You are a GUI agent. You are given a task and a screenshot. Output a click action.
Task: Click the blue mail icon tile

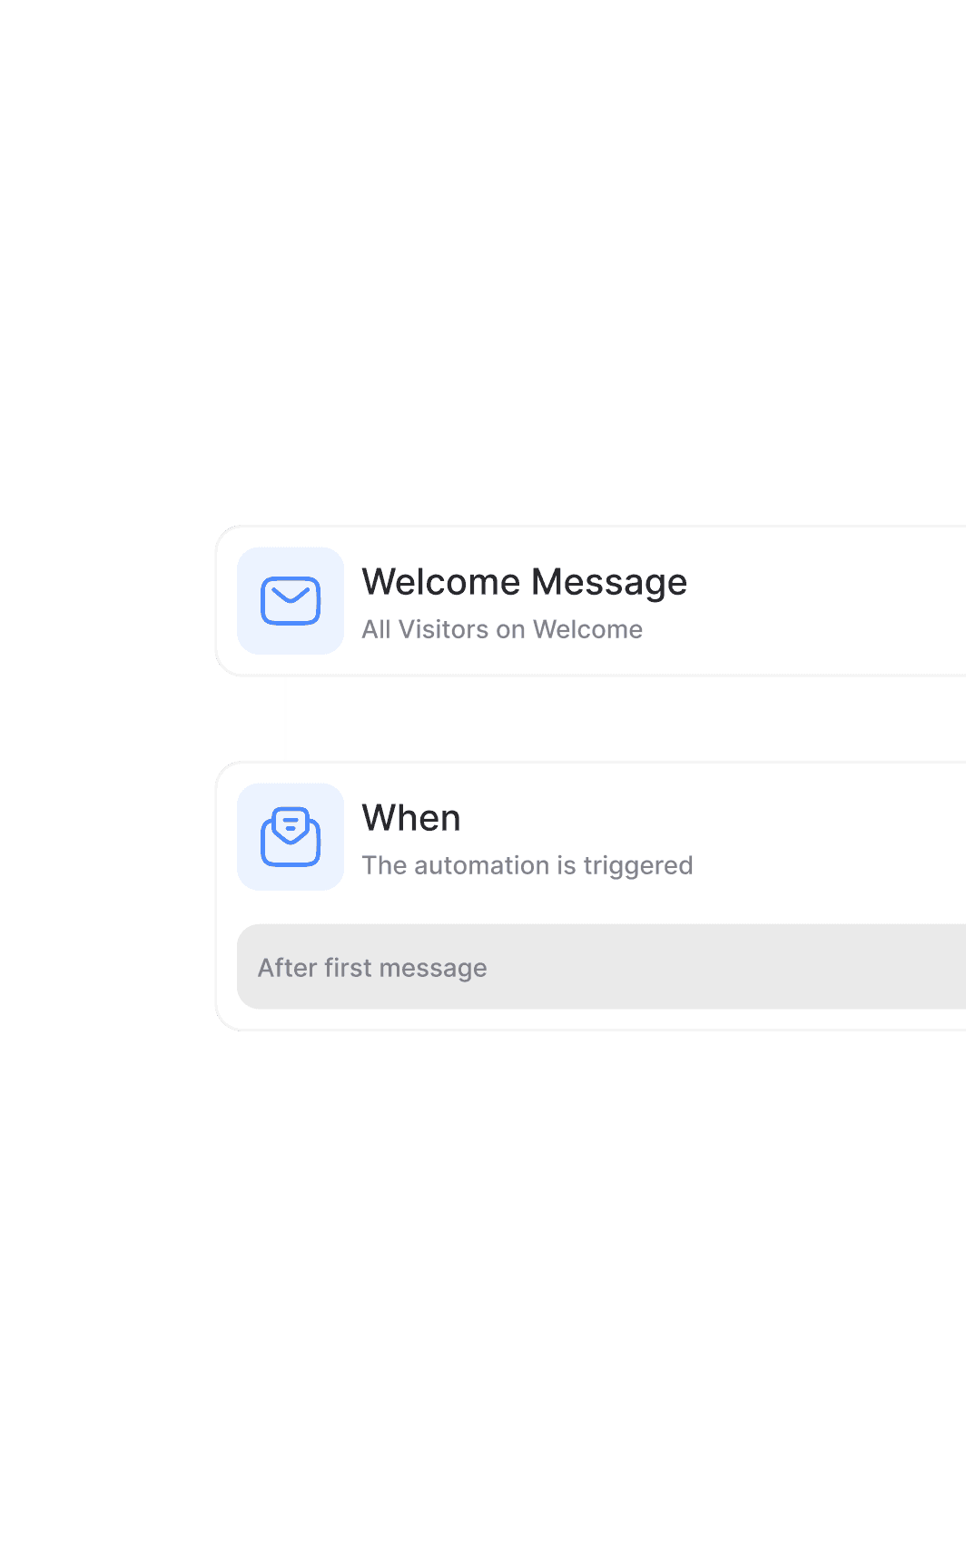pos(291,601)
